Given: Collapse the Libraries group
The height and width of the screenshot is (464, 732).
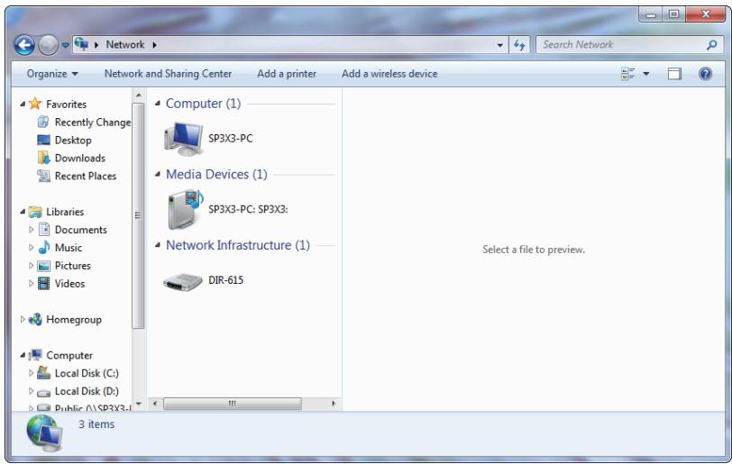Looking at the screenshot, I should [23, 212].
